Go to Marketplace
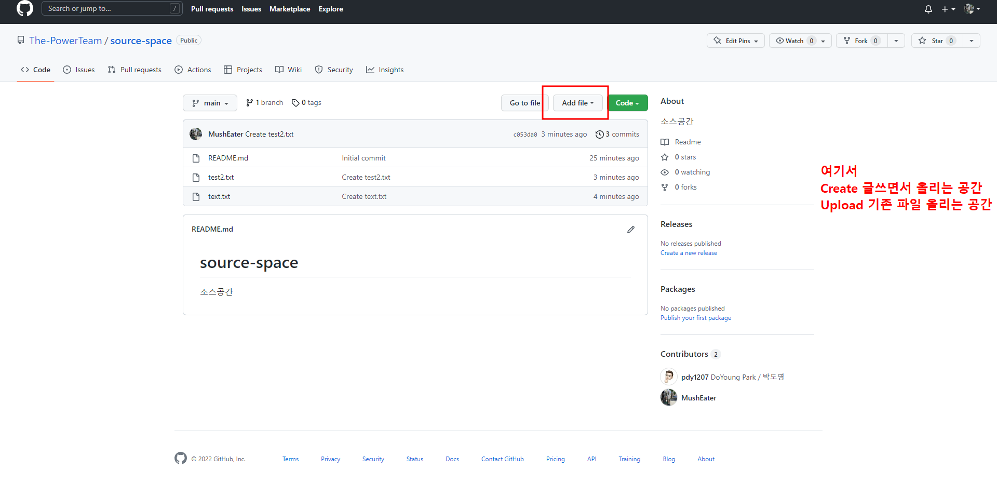The height and width of the screenshot is (496, 997). point(290,9)
